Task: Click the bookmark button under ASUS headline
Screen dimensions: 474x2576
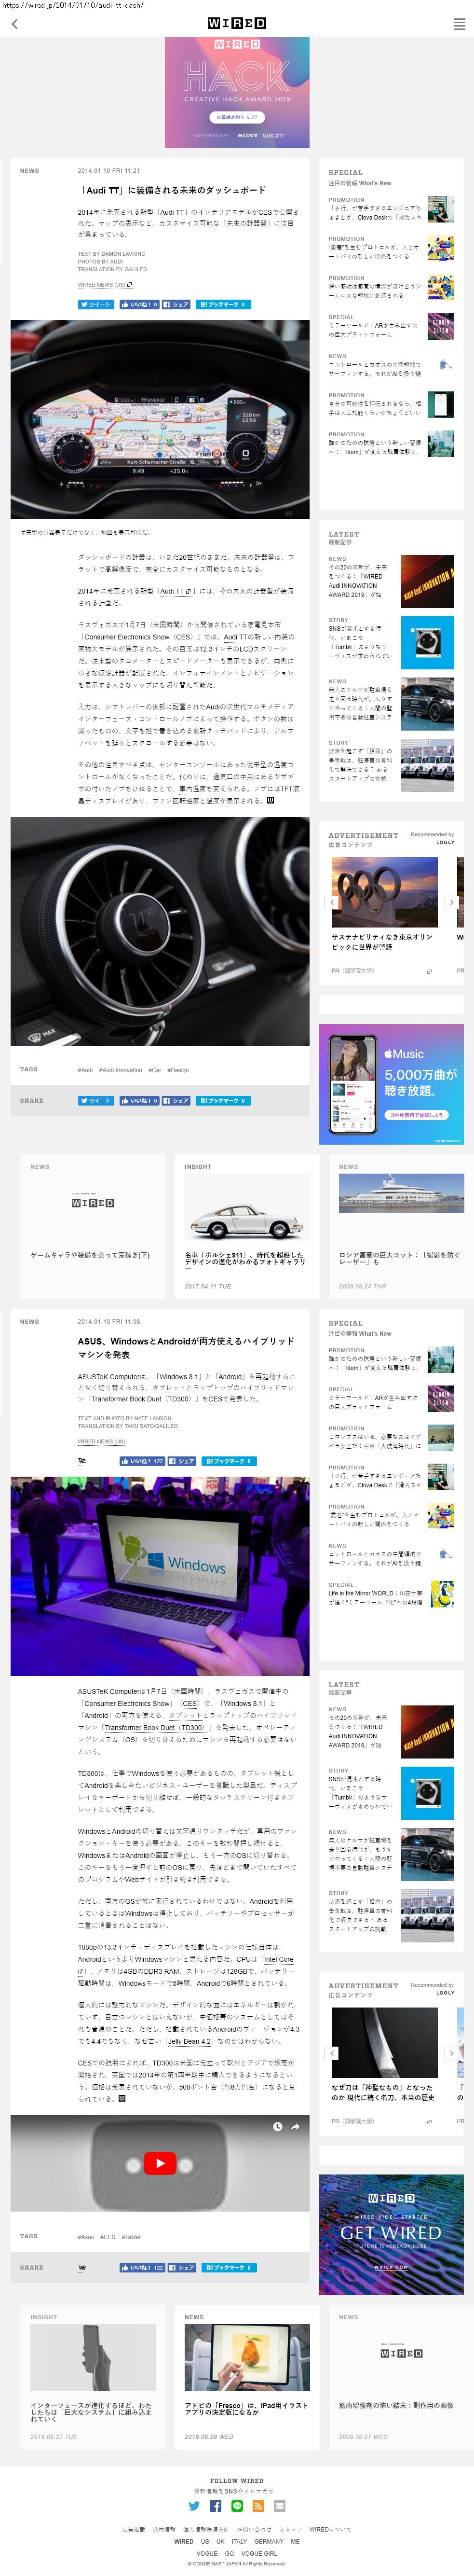Action: [229, 1461]
